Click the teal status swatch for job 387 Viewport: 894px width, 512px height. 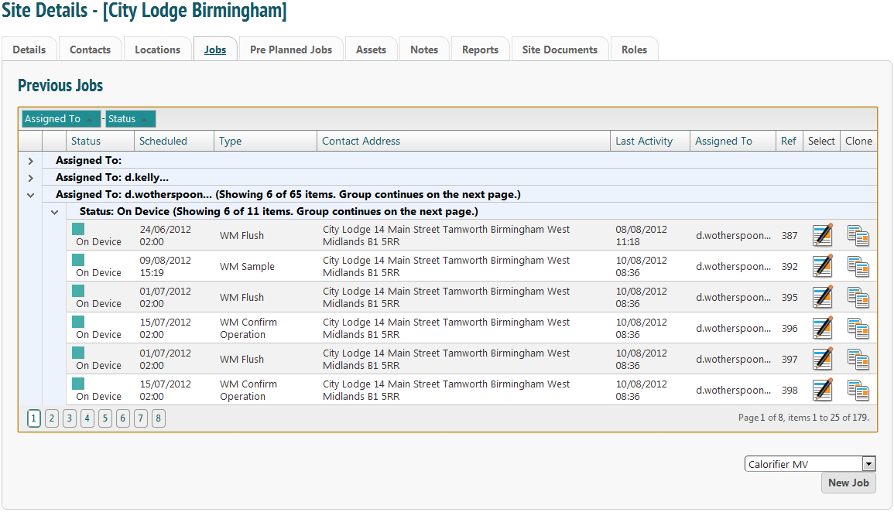[x=78, y=229]
